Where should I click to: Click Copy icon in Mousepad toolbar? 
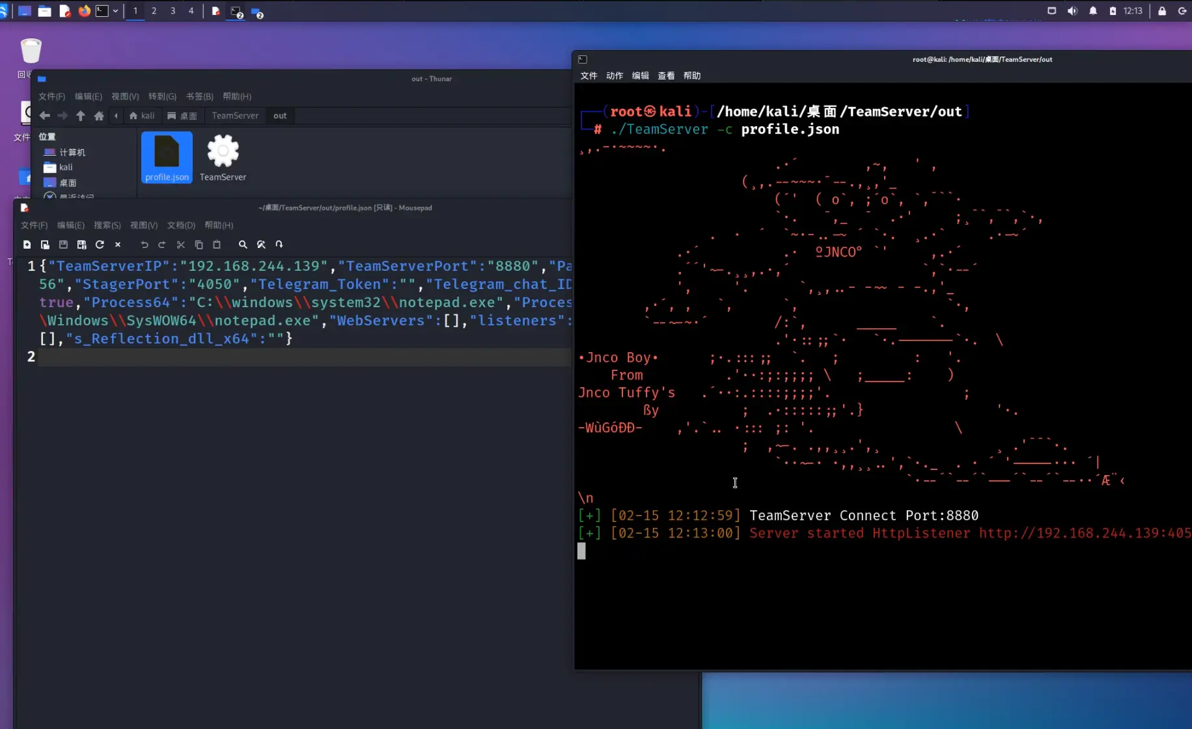pyautogui.click(x=199, y=245)
